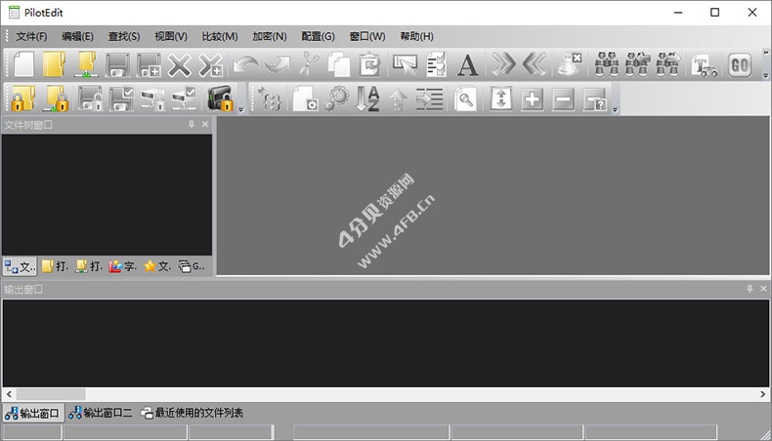Copy selection with the two-pages icon
The image size is (772, 441).
pos(339,64)
